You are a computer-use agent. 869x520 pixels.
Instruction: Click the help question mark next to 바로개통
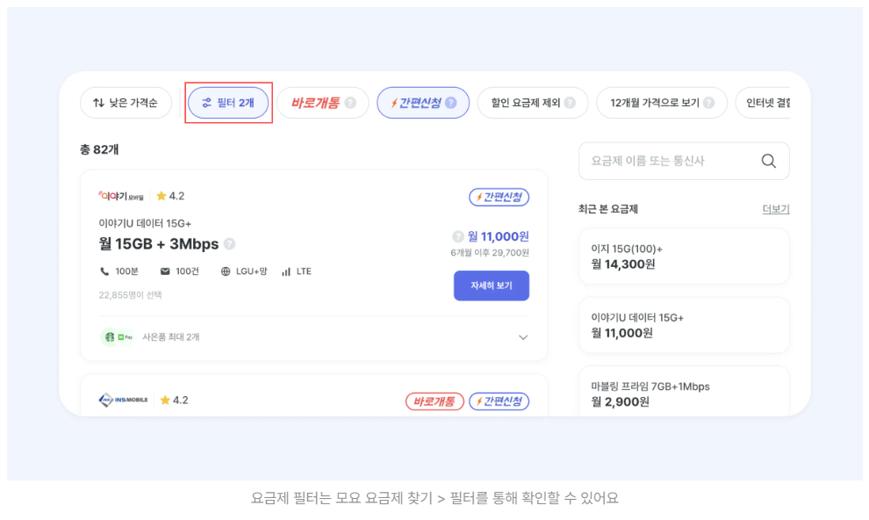pyautogui.click(x=350, y=102)
